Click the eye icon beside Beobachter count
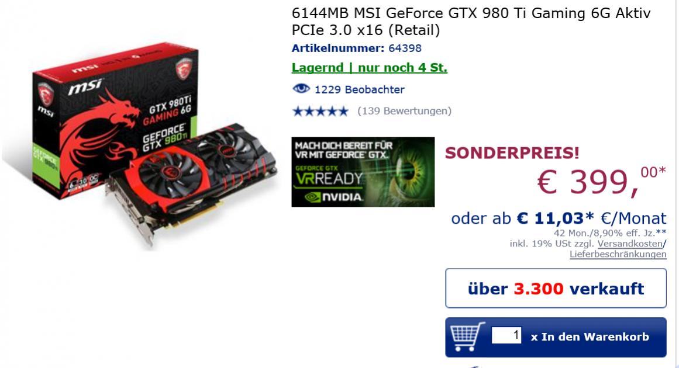 [301, 89]
